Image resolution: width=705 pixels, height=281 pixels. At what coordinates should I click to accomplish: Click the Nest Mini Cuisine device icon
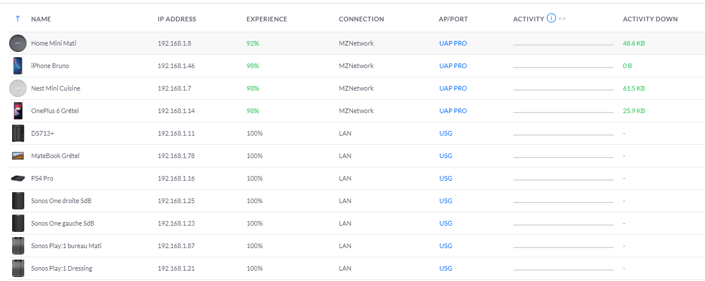coord(18,88)
